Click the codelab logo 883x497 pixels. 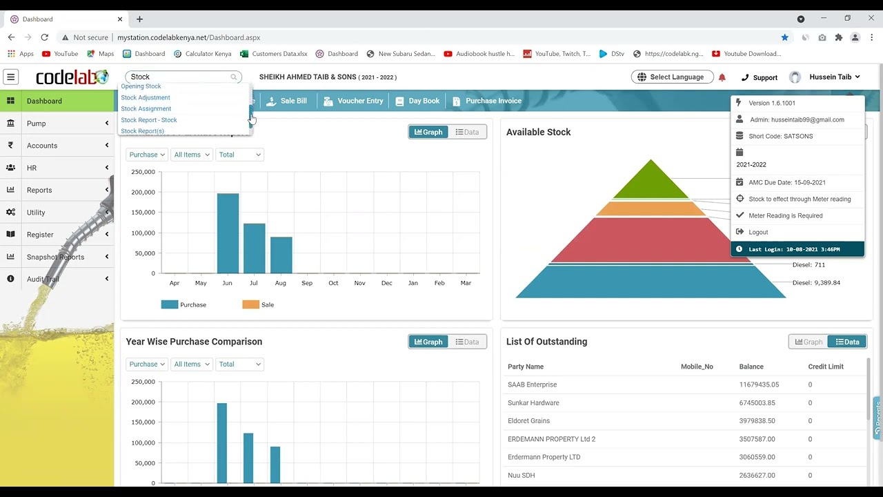tap(72, 77)
